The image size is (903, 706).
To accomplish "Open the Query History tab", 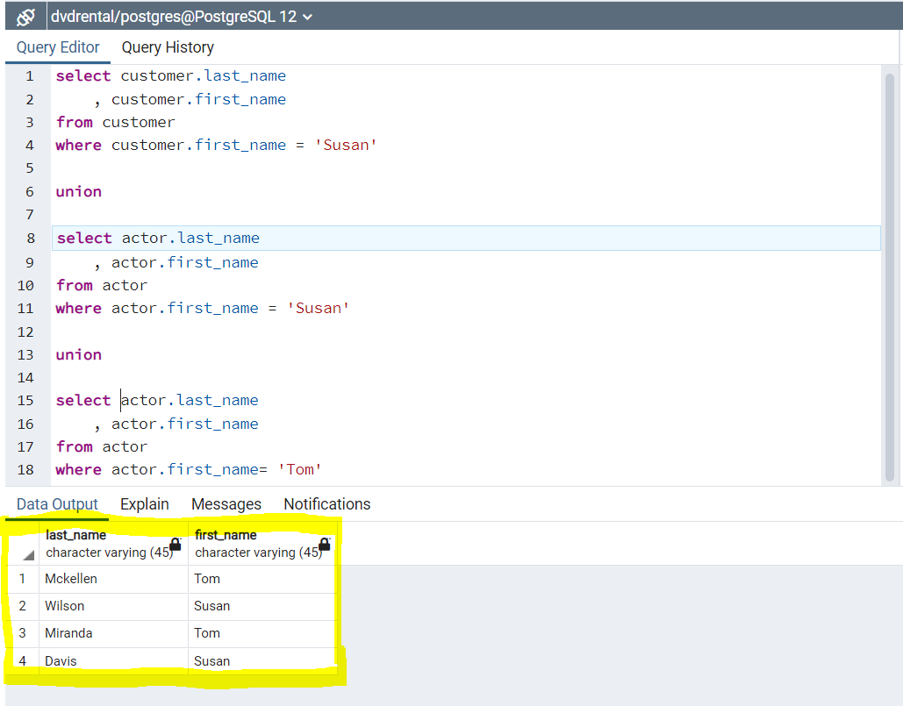I will tap(168, 47).
